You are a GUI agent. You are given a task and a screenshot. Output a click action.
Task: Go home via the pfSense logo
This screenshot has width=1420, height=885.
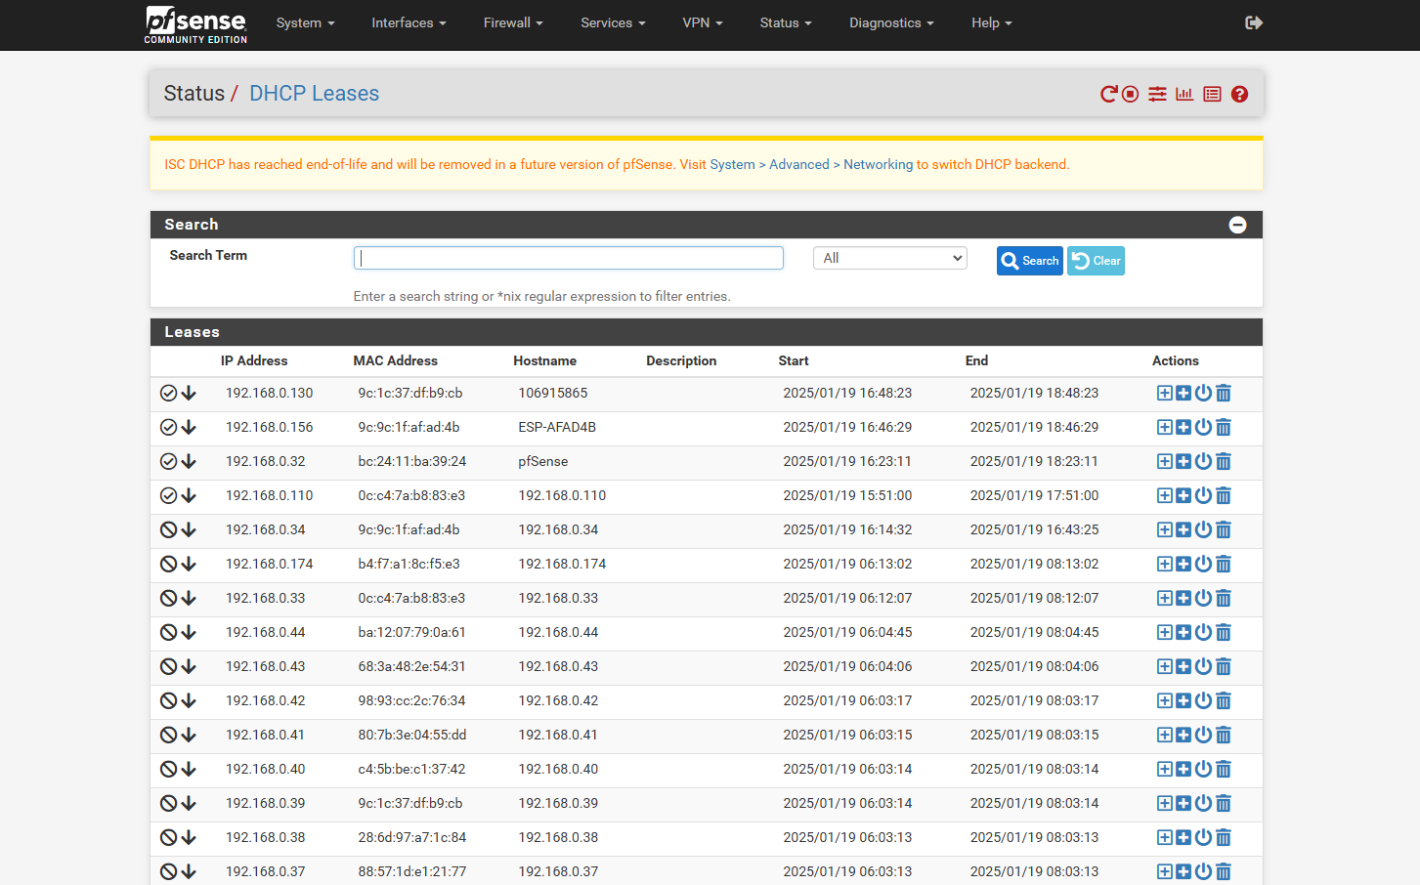(x=195, y=24)
